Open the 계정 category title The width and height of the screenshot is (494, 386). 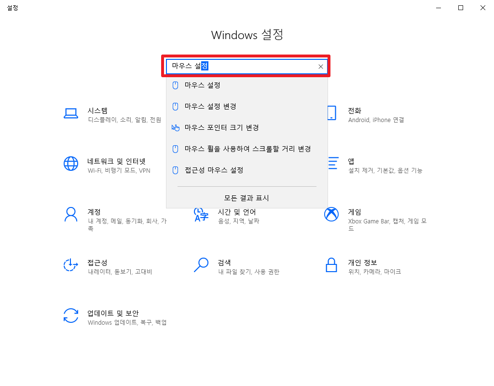coord(94,212)
